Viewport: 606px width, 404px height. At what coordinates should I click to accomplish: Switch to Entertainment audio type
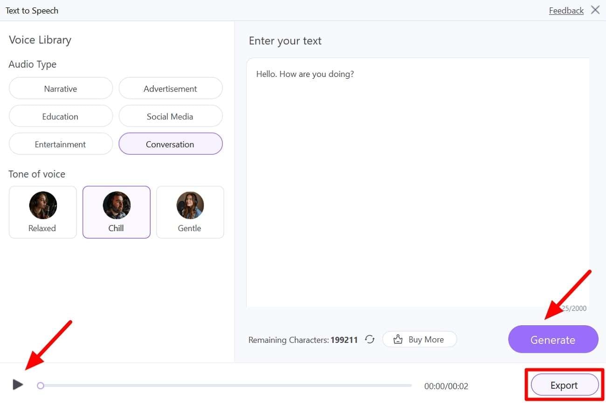click(61, 144)
